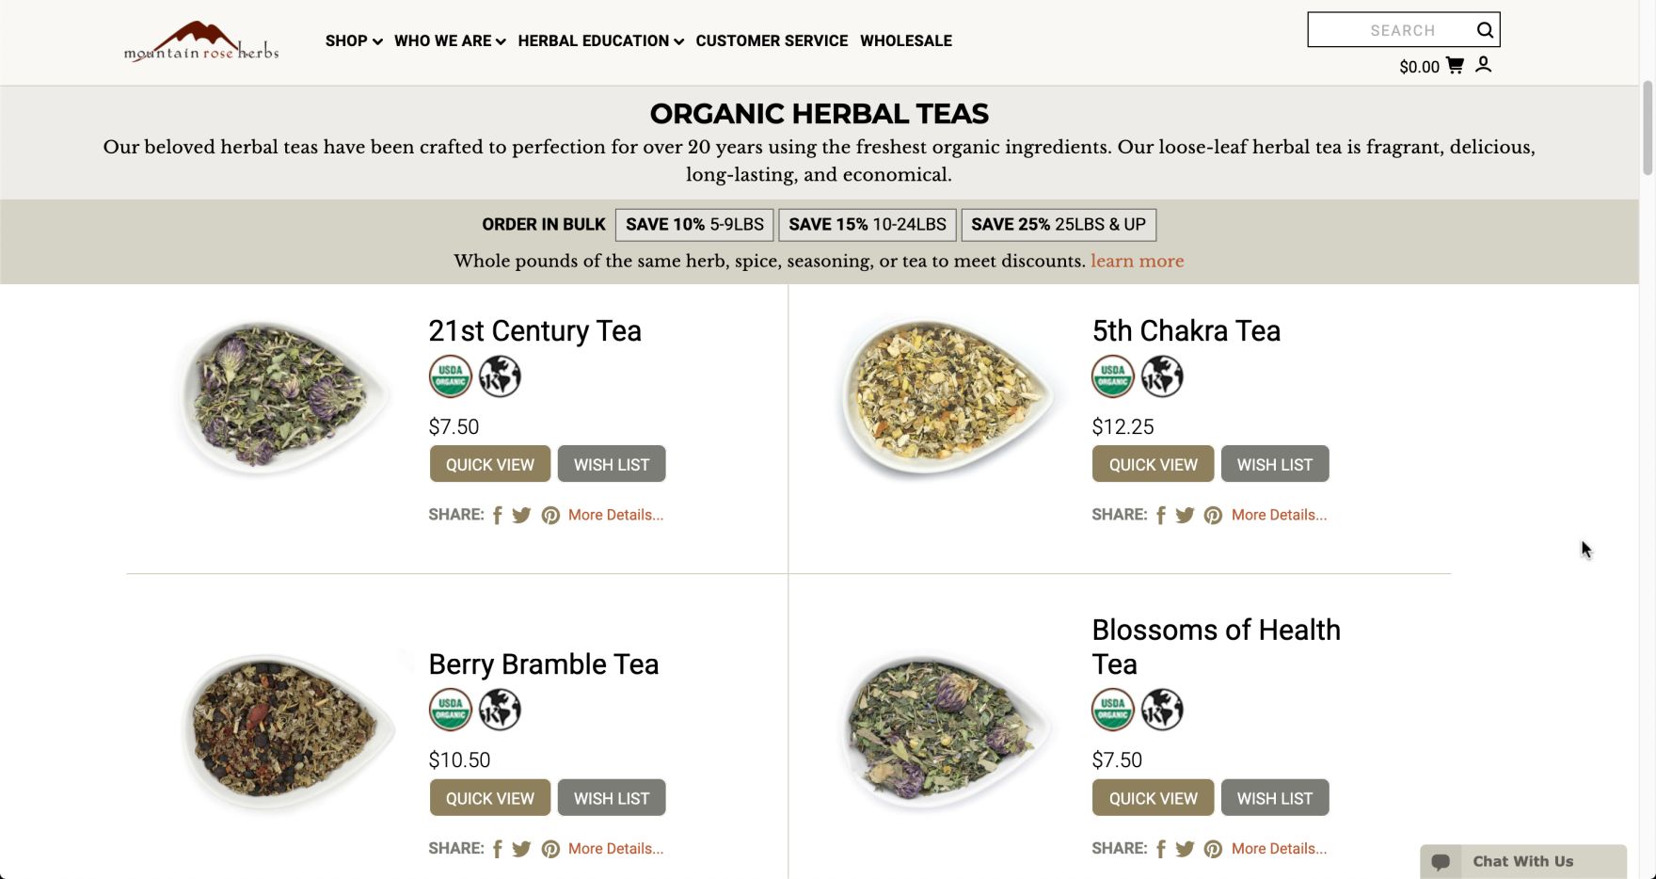Expand the WHO WE ARE menu
The height and width of the screenshot is (879, 1656).
450,40
